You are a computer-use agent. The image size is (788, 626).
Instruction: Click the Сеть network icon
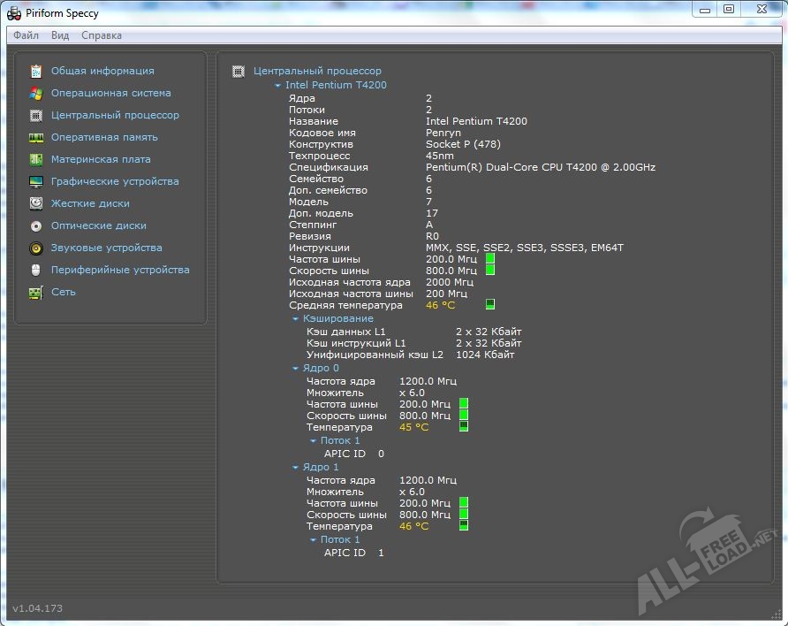tap(36, 292)
